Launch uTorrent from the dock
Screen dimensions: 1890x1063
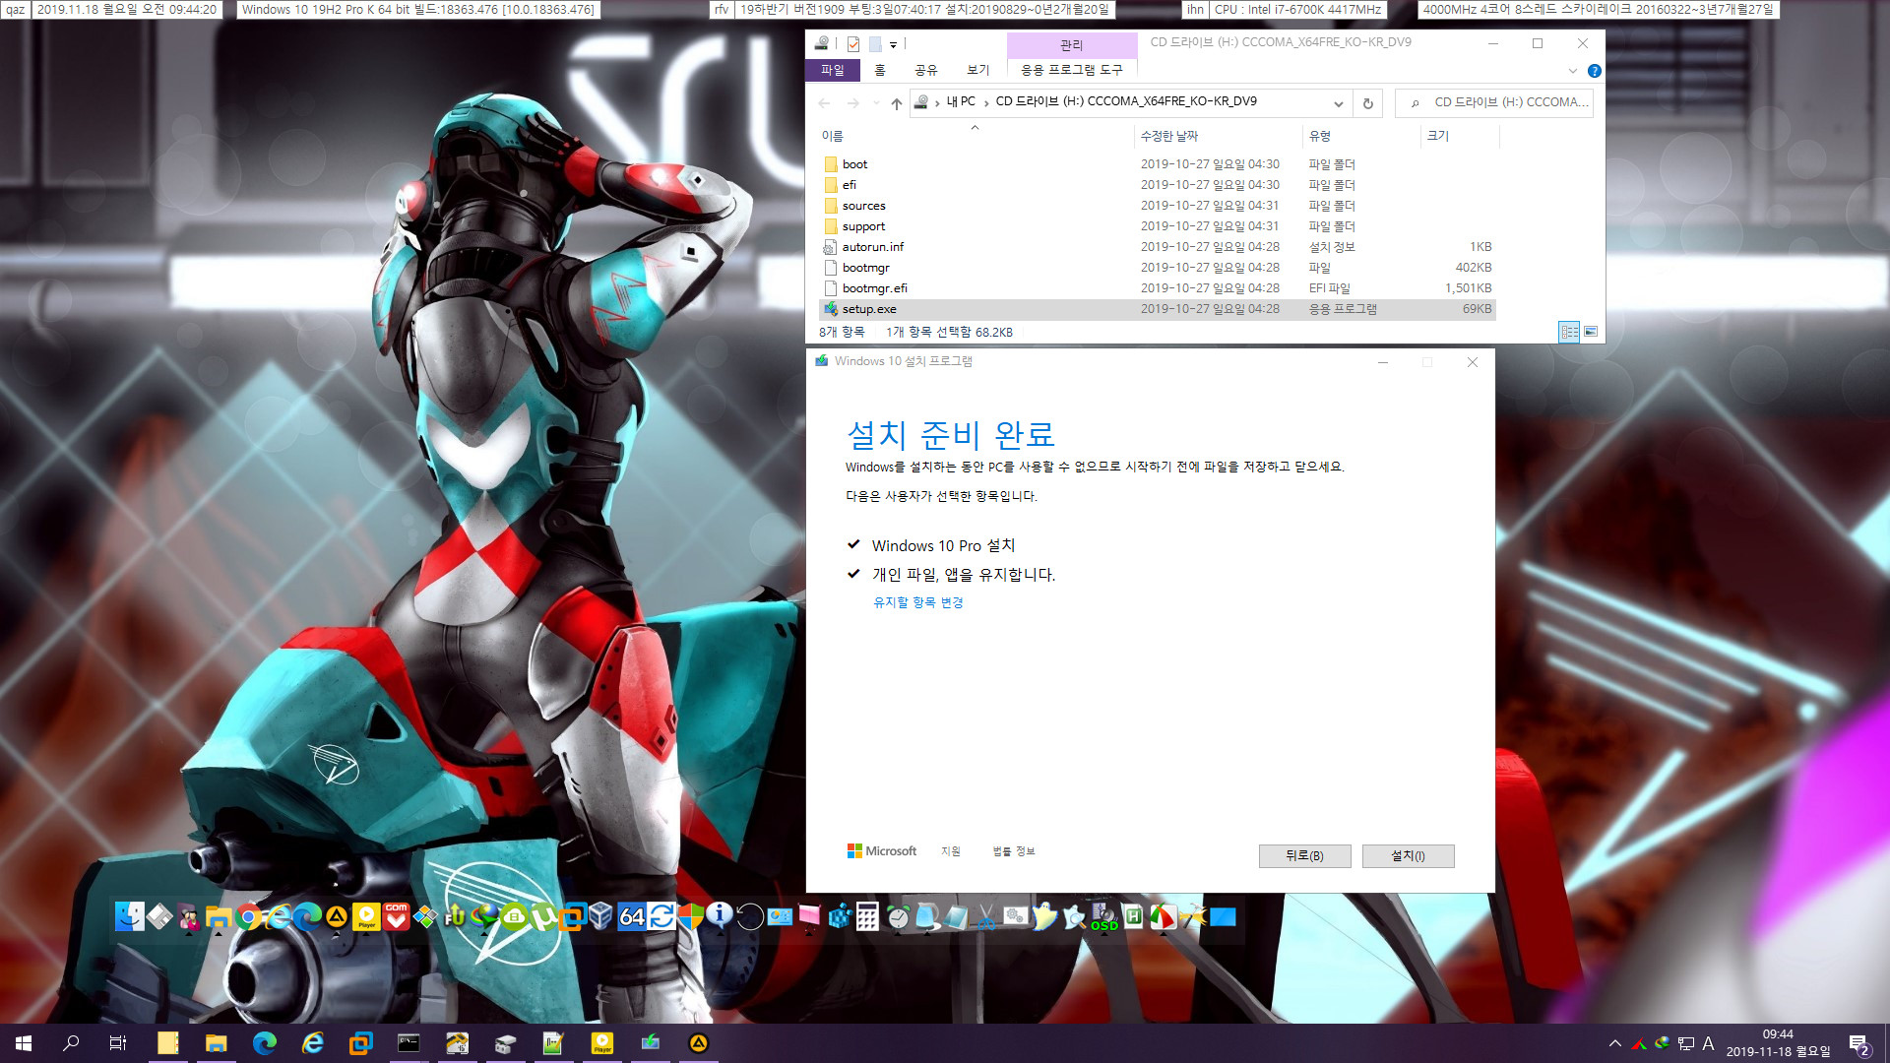click(542, 917)
